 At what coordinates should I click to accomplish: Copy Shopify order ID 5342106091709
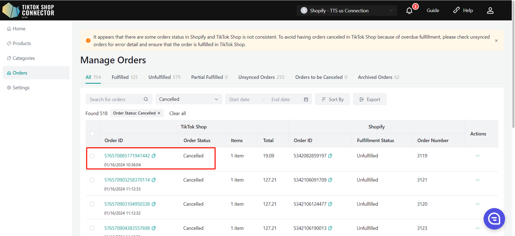[x=330, y=180]
